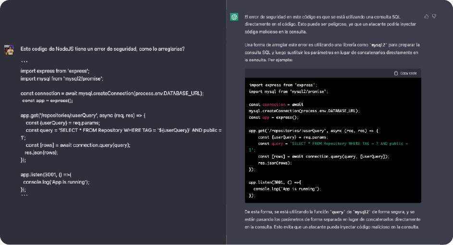Click the user line "app.get('/repositories/:userQuery'"
Screen dimensions: 453x245
pos(83,115)
